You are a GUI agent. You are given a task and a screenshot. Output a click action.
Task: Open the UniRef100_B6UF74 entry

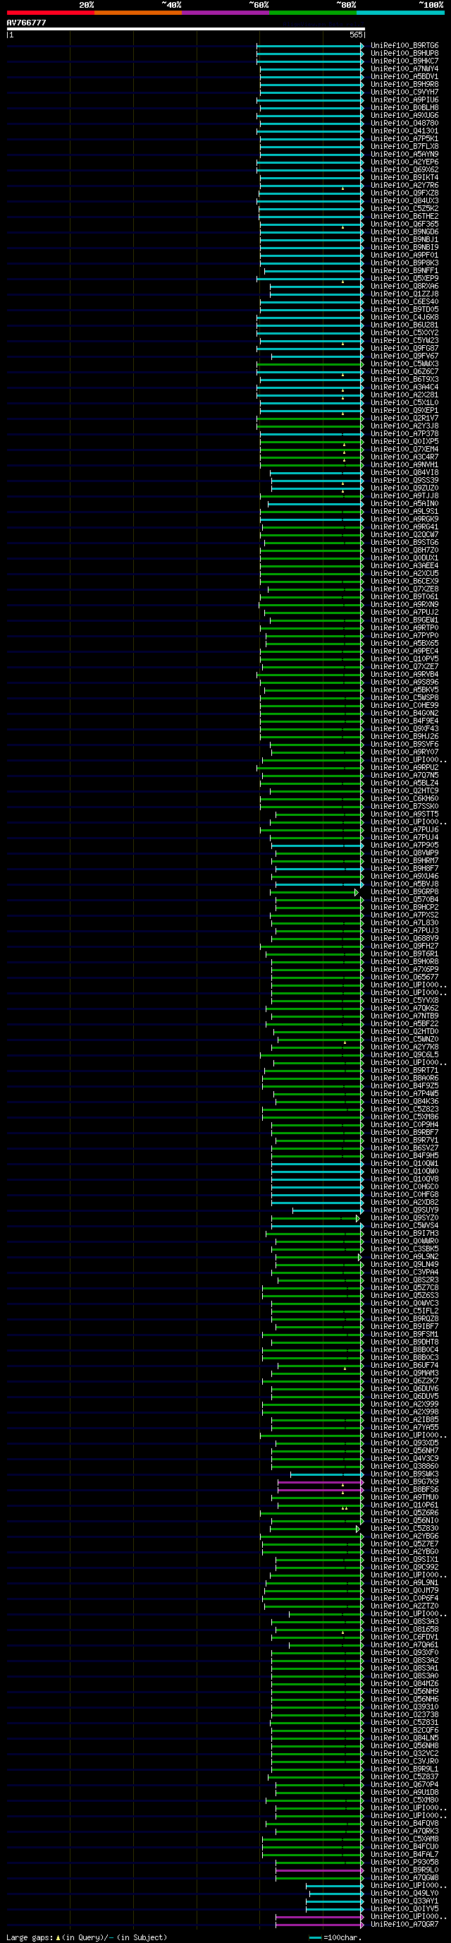[404, 1365]
